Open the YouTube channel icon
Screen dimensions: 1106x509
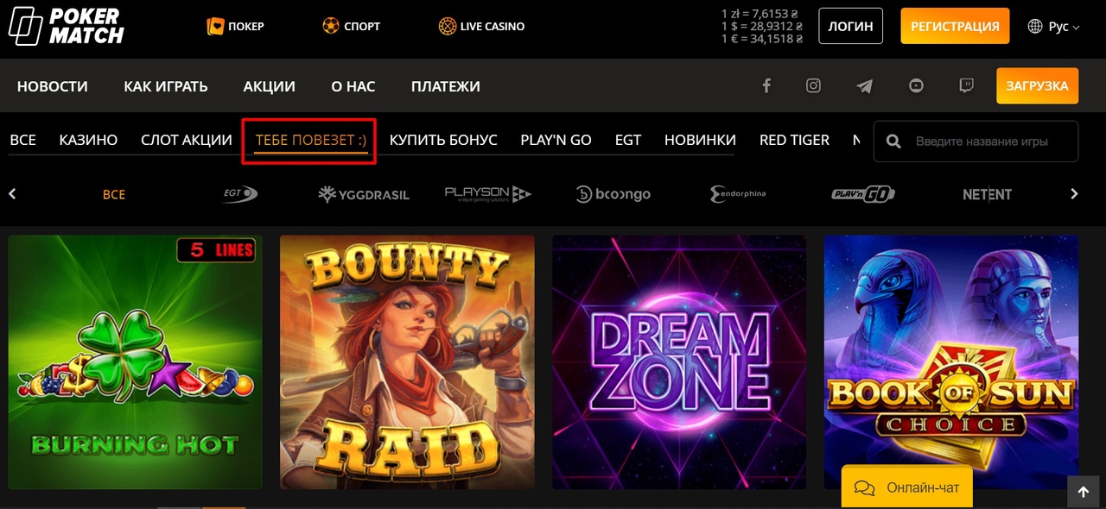pos(916,85)
